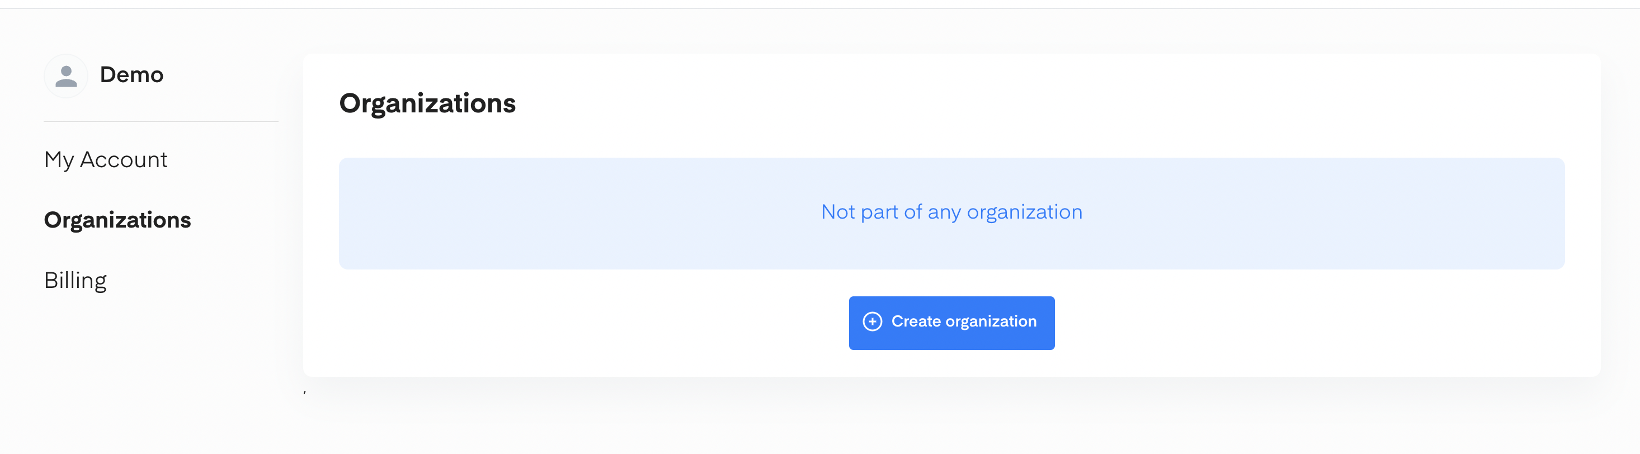
Task: Click the Demo user avatar icon
Action: (x=65, y=76)
